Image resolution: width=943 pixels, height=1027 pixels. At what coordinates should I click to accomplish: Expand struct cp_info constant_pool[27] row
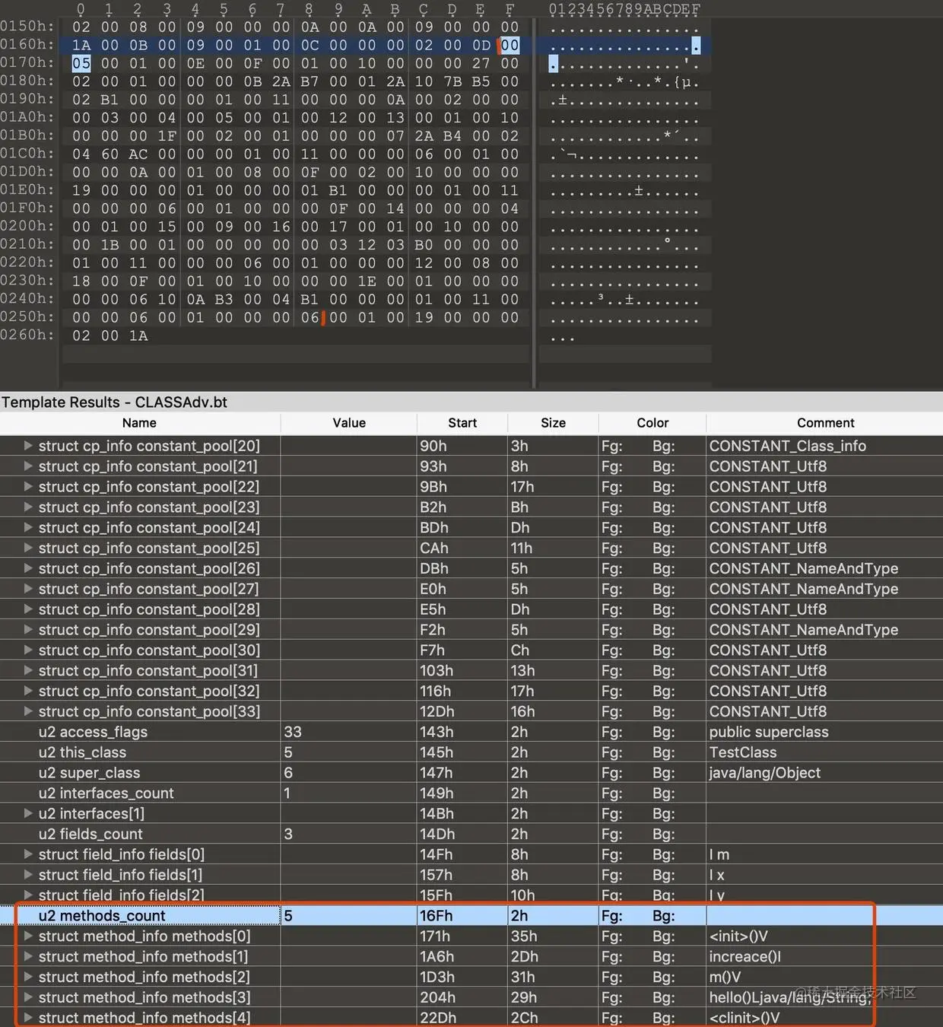28,589
